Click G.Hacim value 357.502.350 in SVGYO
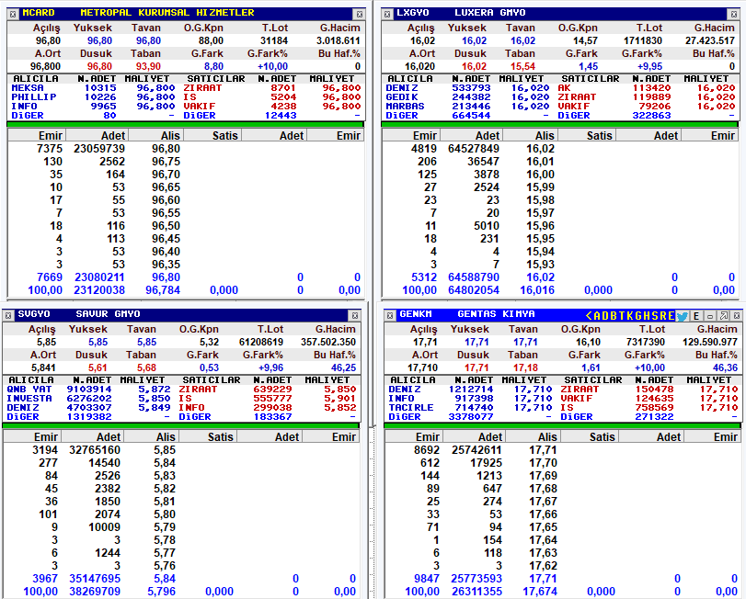Screen dimensions: 746x599 328,342
